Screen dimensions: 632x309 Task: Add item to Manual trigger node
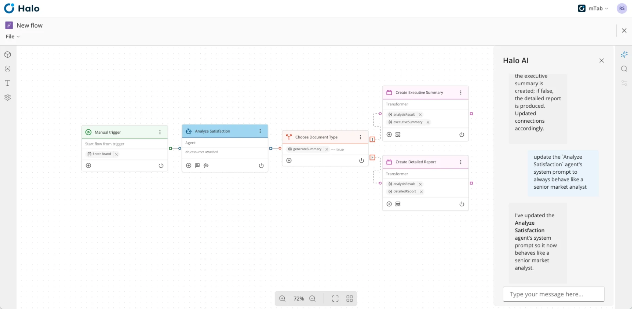pos(89,166)
